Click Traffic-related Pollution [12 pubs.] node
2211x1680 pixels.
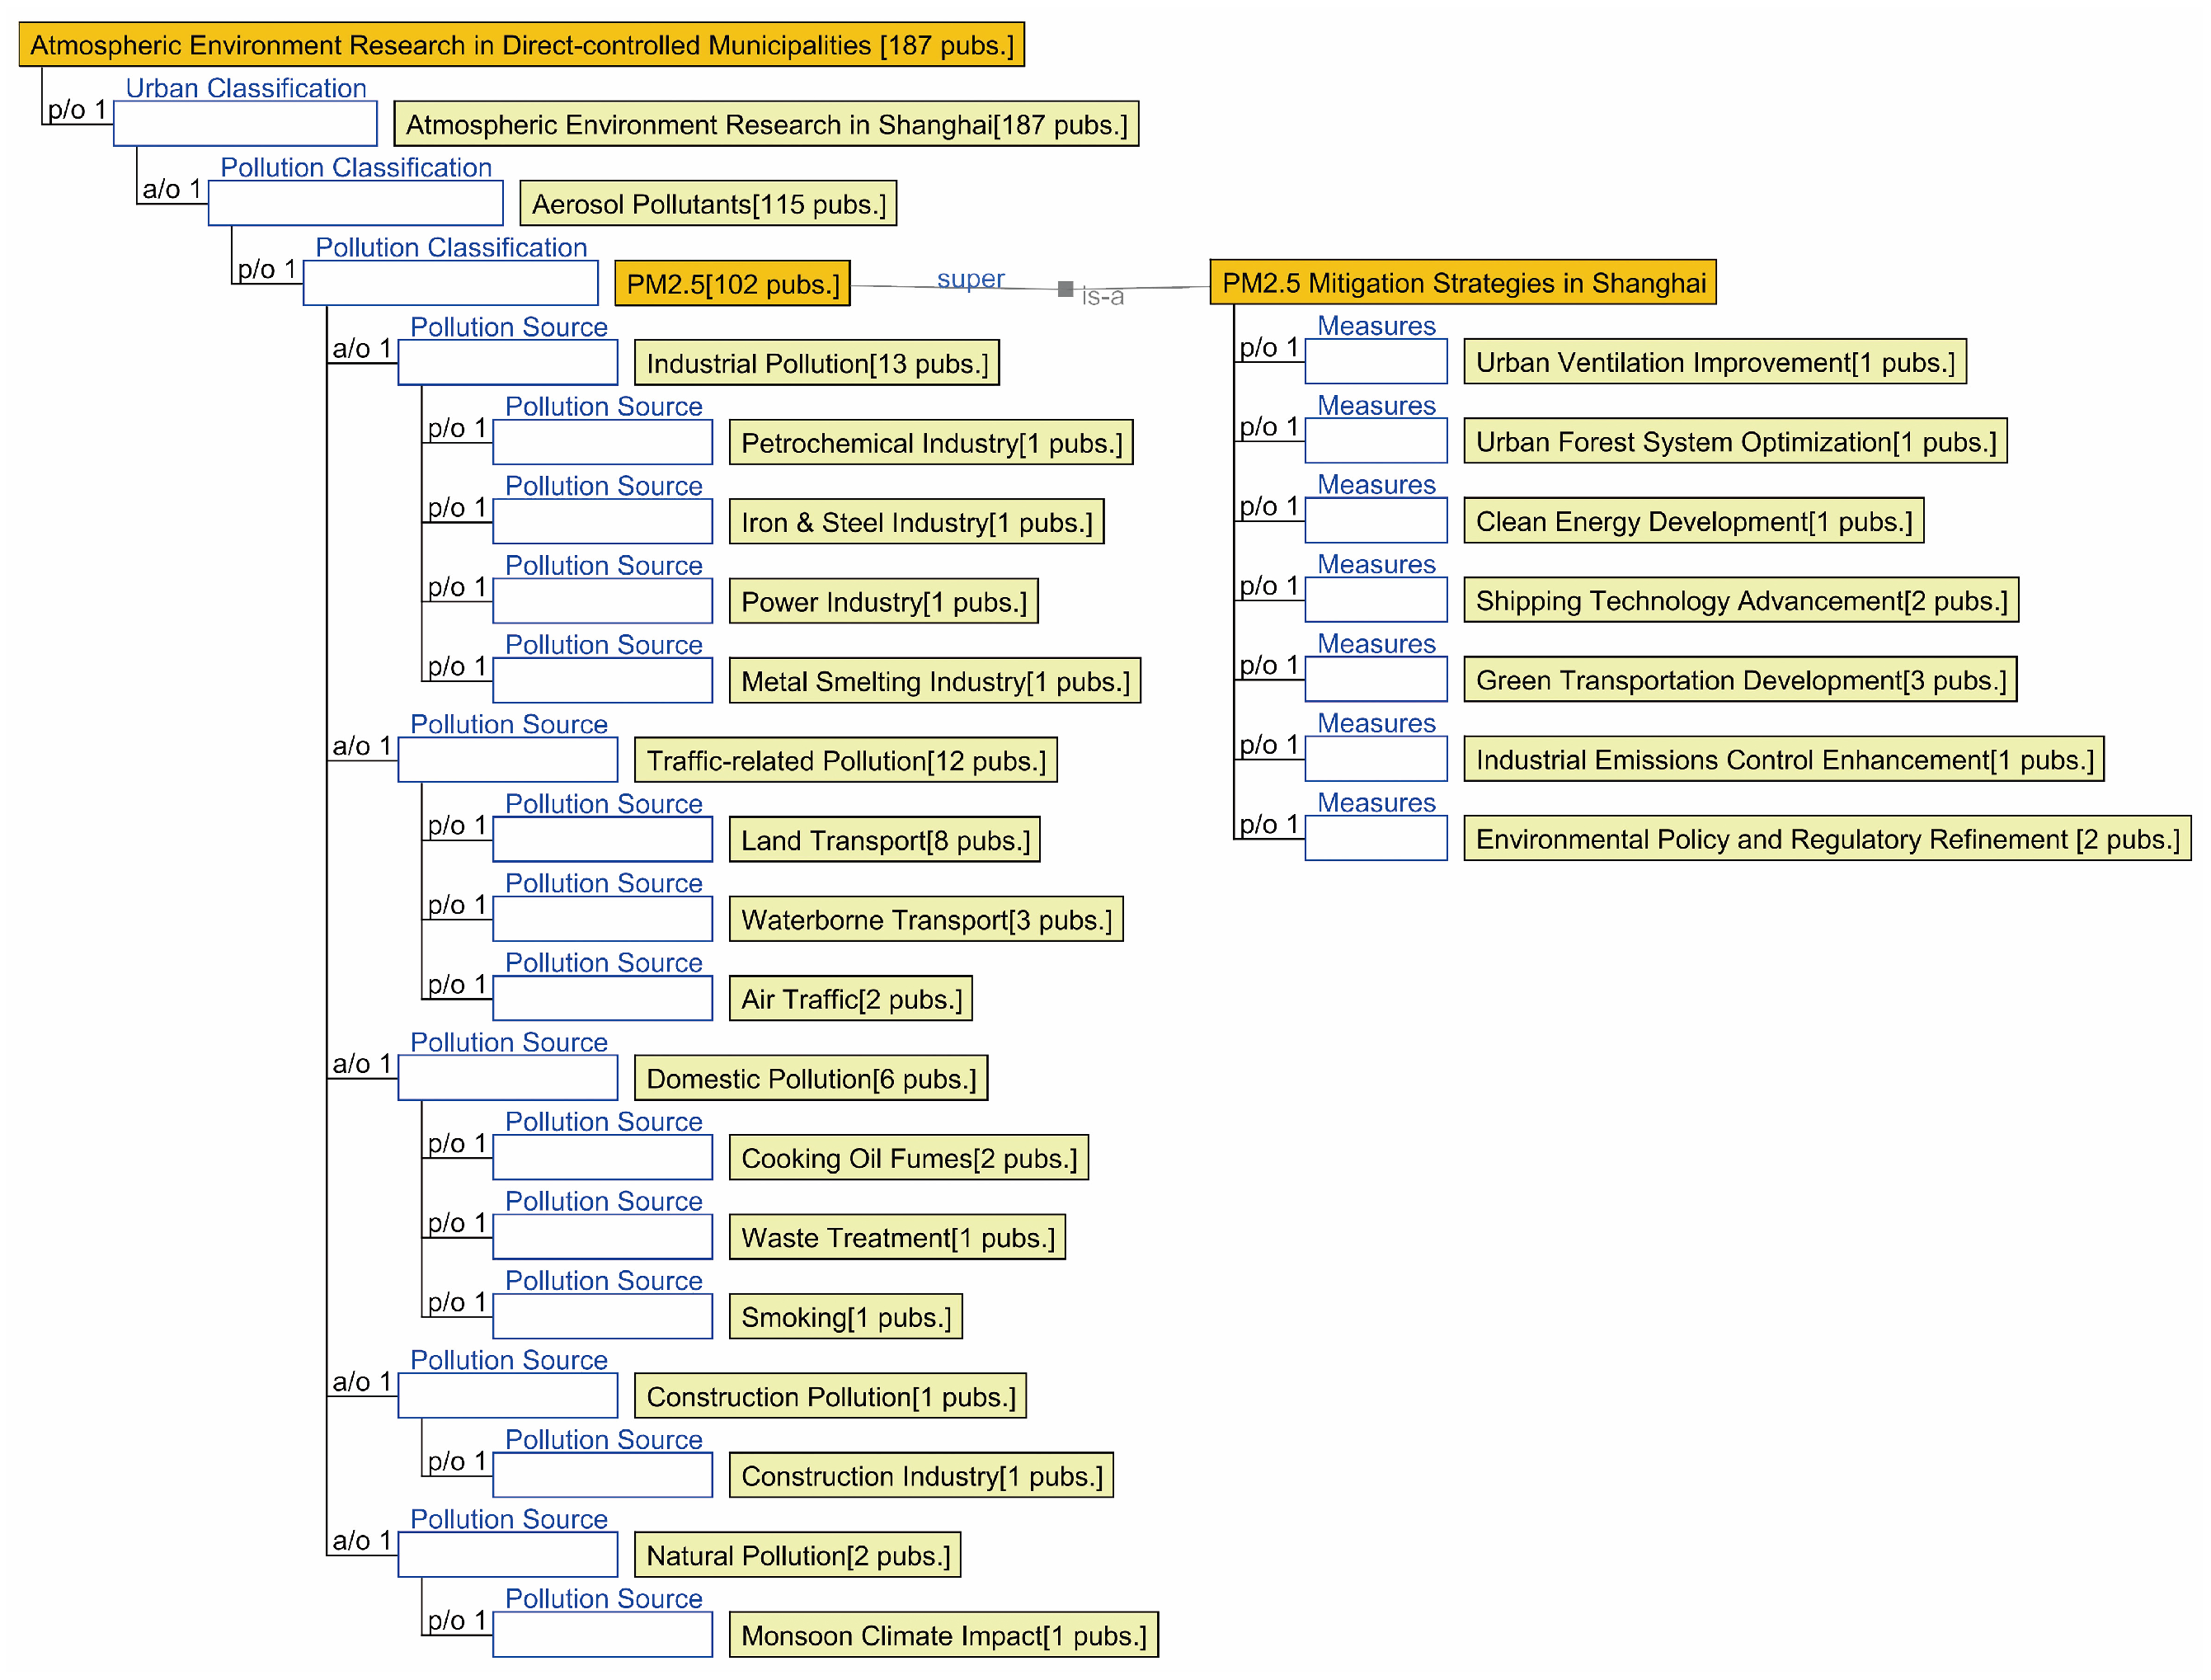[845, 761]
